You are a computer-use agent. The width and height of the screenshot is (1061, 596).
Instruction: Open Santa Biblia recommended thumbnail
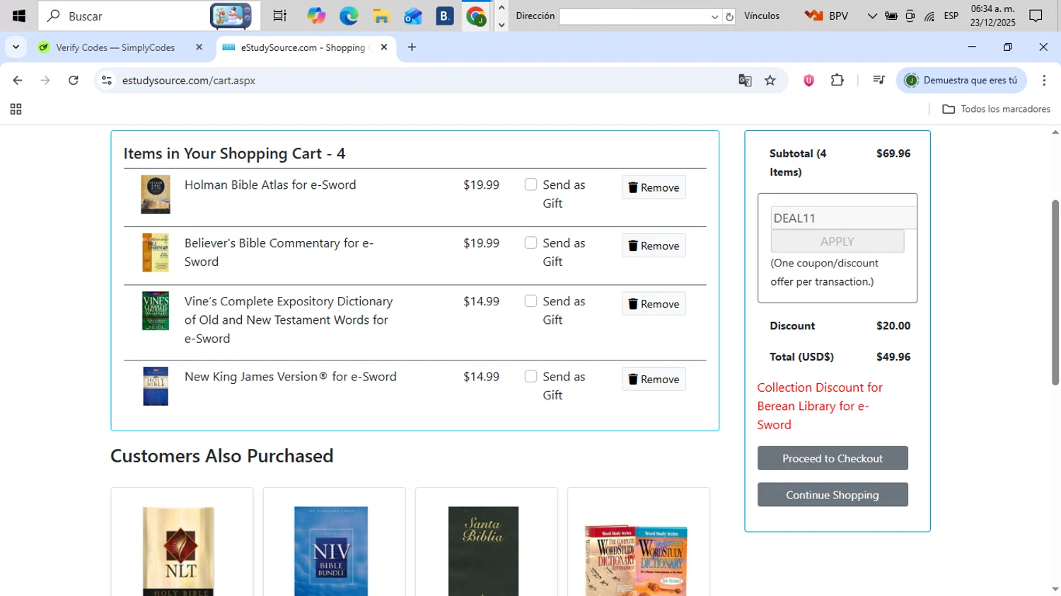[483, 551]
